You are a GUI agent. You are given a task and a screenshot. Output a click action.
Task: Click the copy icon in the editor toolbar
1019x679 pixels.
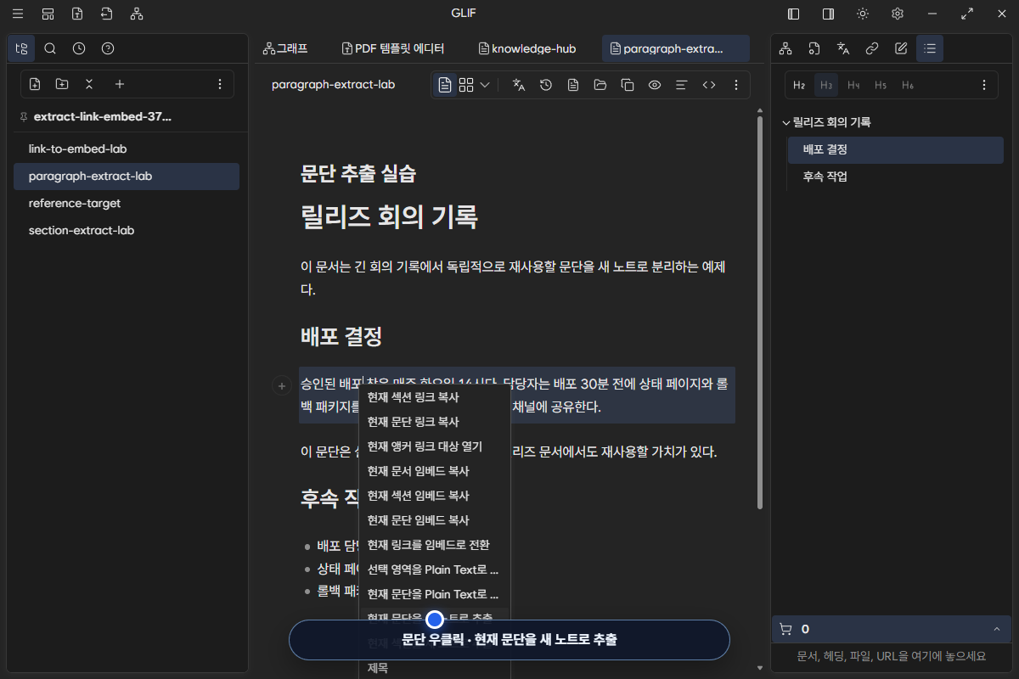628,85
